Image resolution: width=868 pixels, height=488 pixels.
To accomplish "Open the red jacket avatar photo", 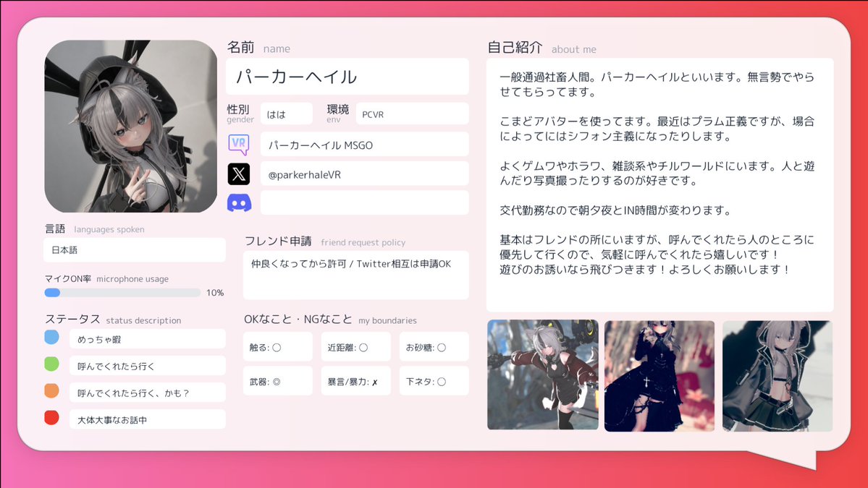I will coord(542,374).
